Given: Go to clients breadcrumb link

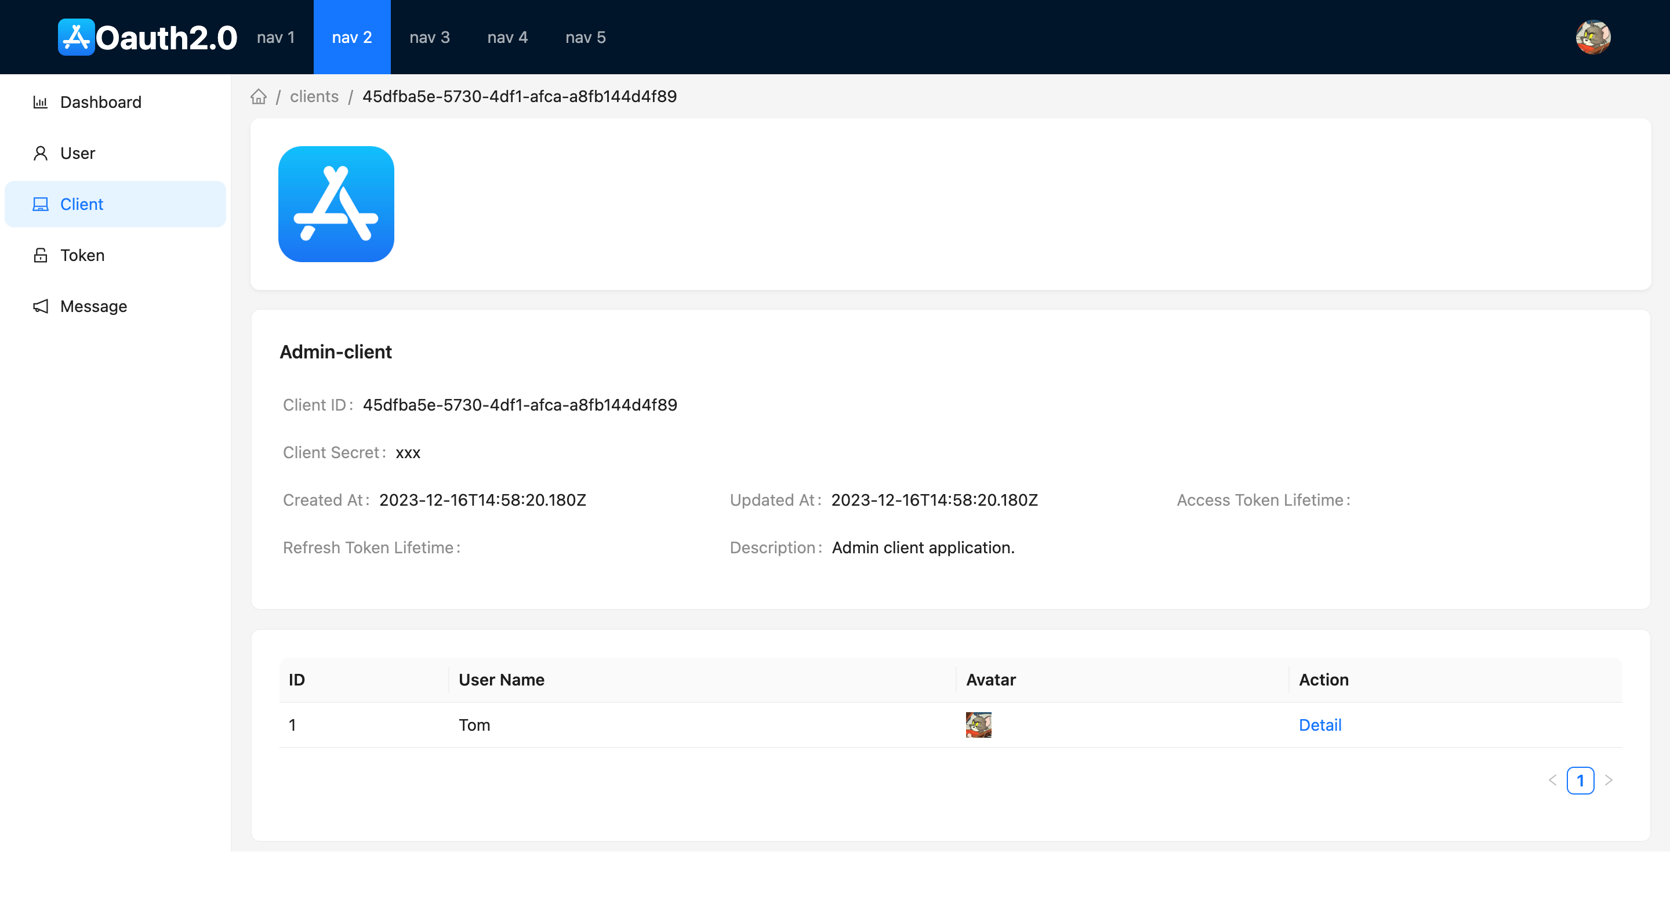Looking at the screenshot, I should (x=314, y=97).
